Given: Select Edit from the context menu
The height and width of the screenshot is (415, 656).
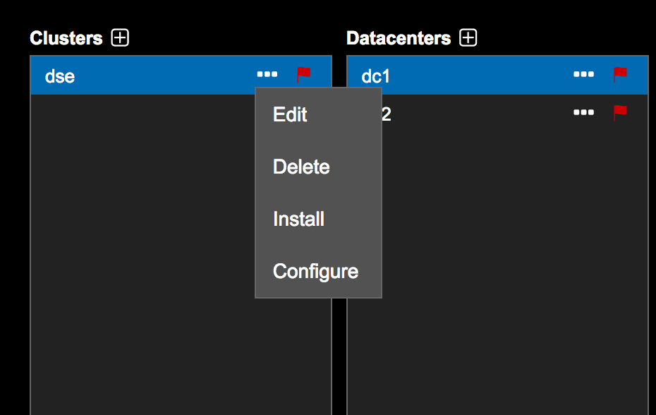Looking at the screenshot, I should pyautogui.click(x=289, y=114).
